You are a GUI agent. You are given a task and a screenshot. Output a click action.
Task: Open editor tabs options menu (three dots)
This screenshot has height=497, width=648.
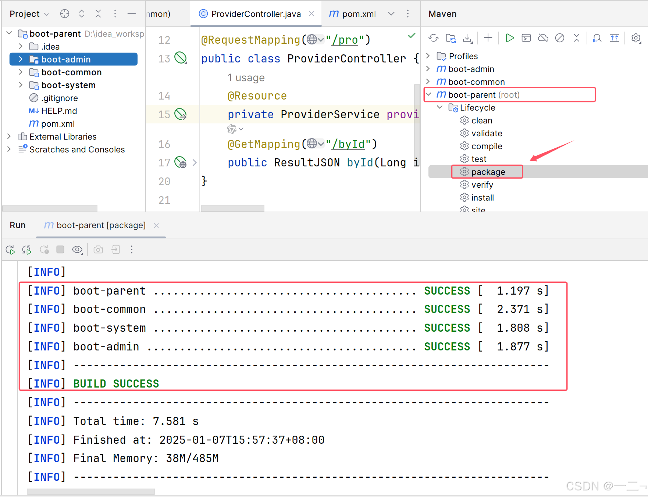pos(408,14)
